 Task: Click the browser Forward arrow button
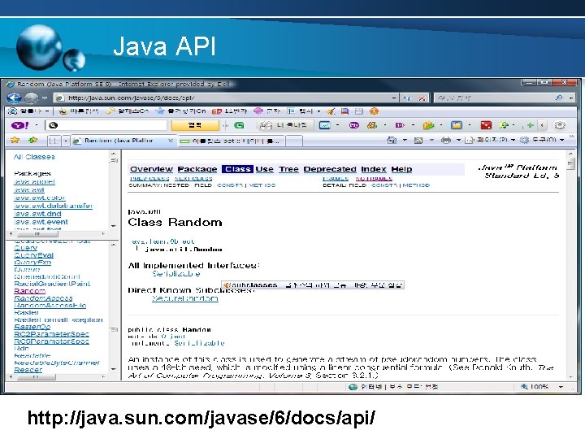click(x=32, y=98)
